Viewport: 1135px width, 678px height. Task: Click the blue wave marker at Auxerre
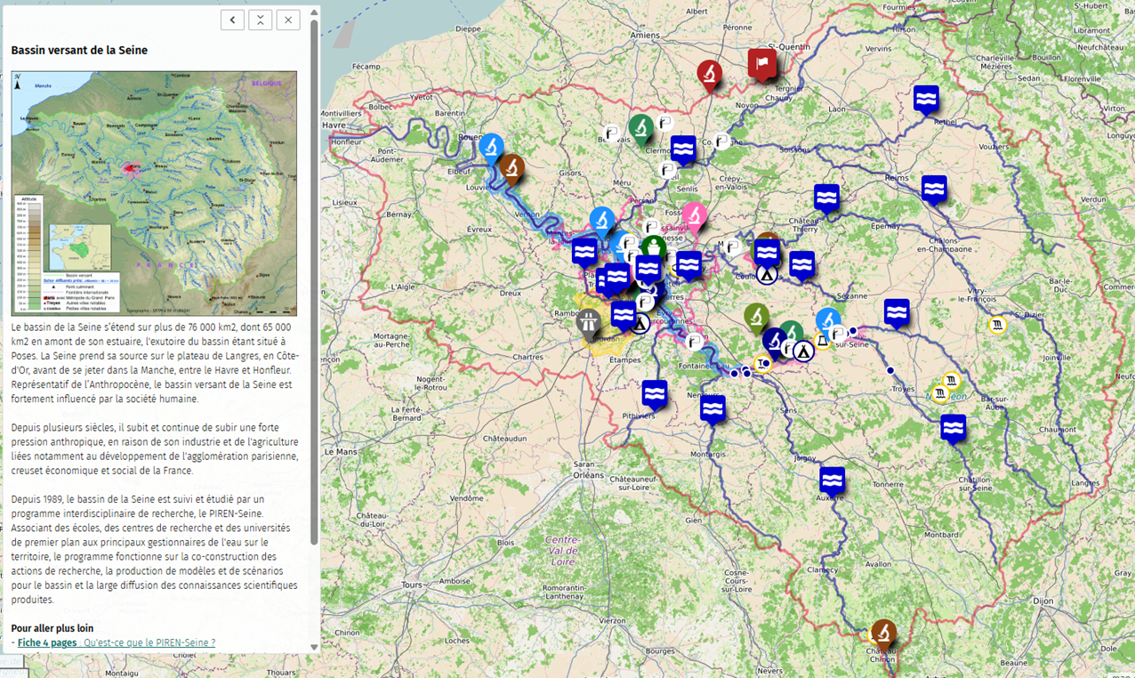pyautogui.click(x=832, y=480)
